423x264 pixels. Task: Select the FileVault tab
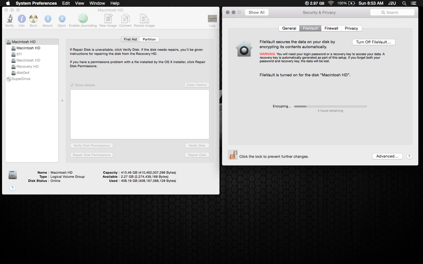click(x=310, y=28)
